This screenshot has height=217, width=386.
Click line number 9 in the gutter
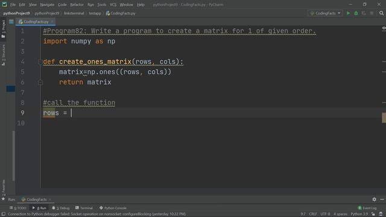22,113
